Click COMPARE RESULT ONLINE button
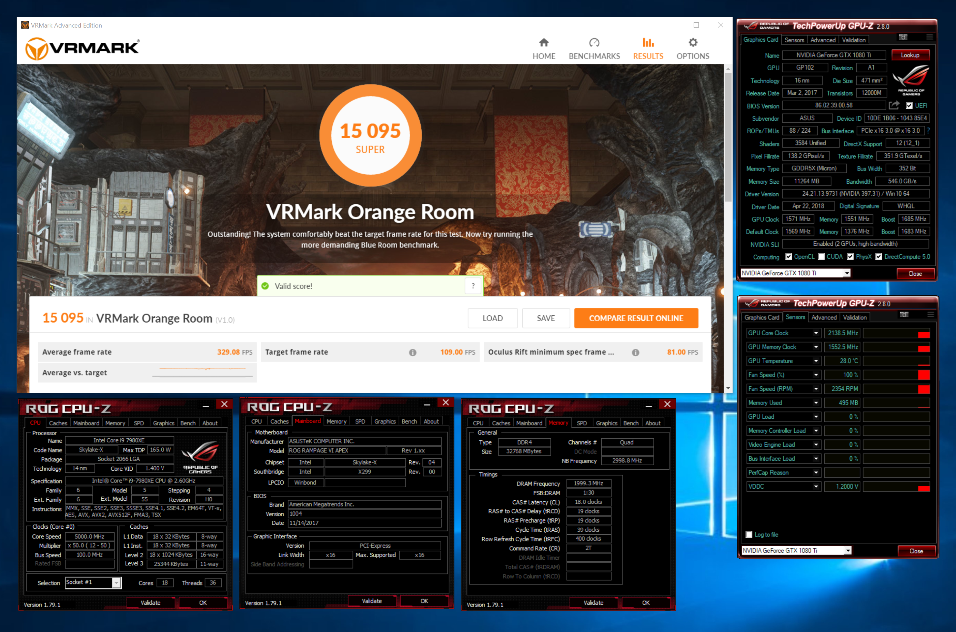 (636, 318)
